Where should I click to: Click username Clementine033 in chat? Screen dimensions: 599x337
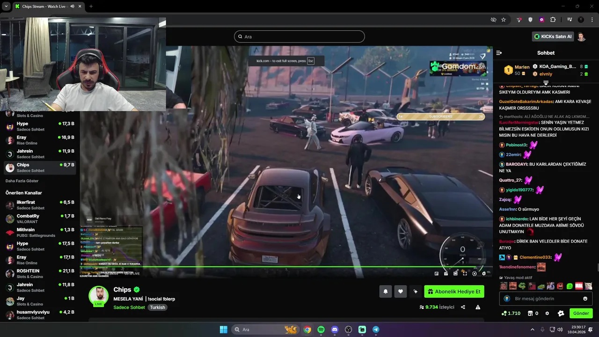point(535,257)
